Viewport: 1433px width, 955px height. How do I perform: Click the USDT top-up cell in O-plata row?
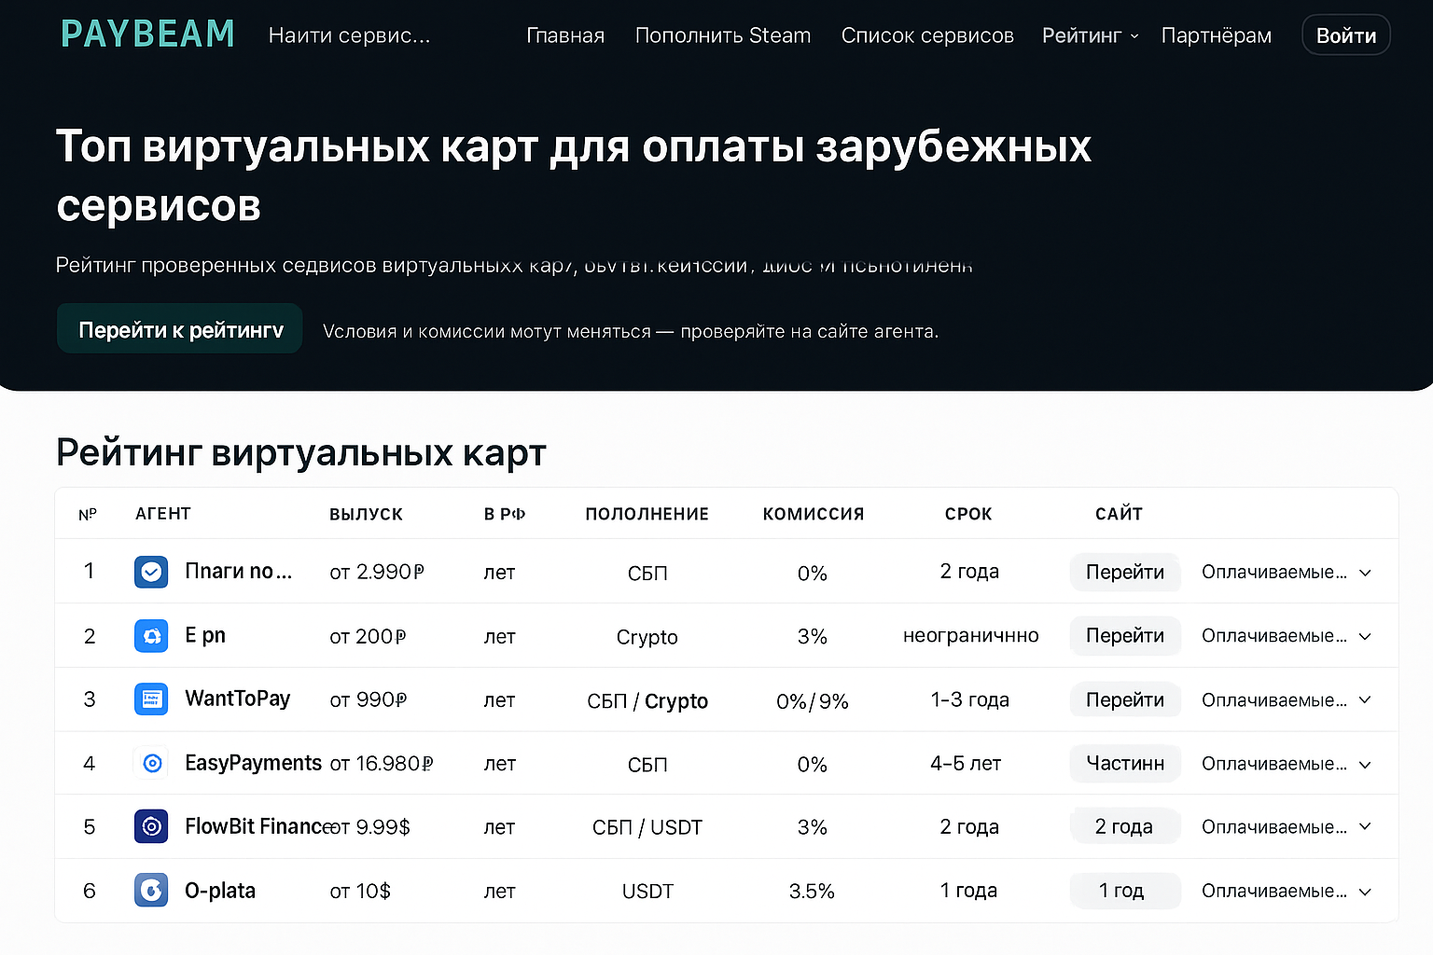(647, 891)
